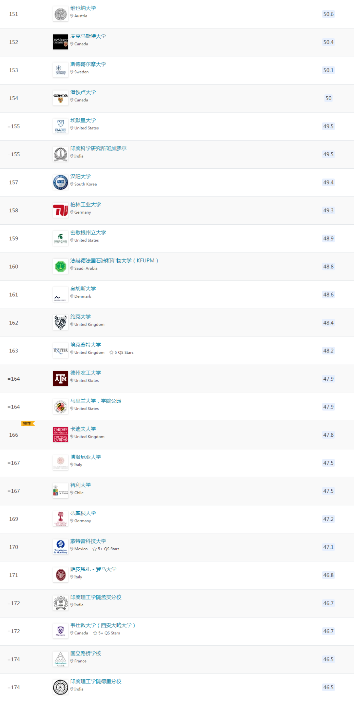
Task: Open the 印度科学研究所班加罗尔 link
Action: tap(98, 148)
